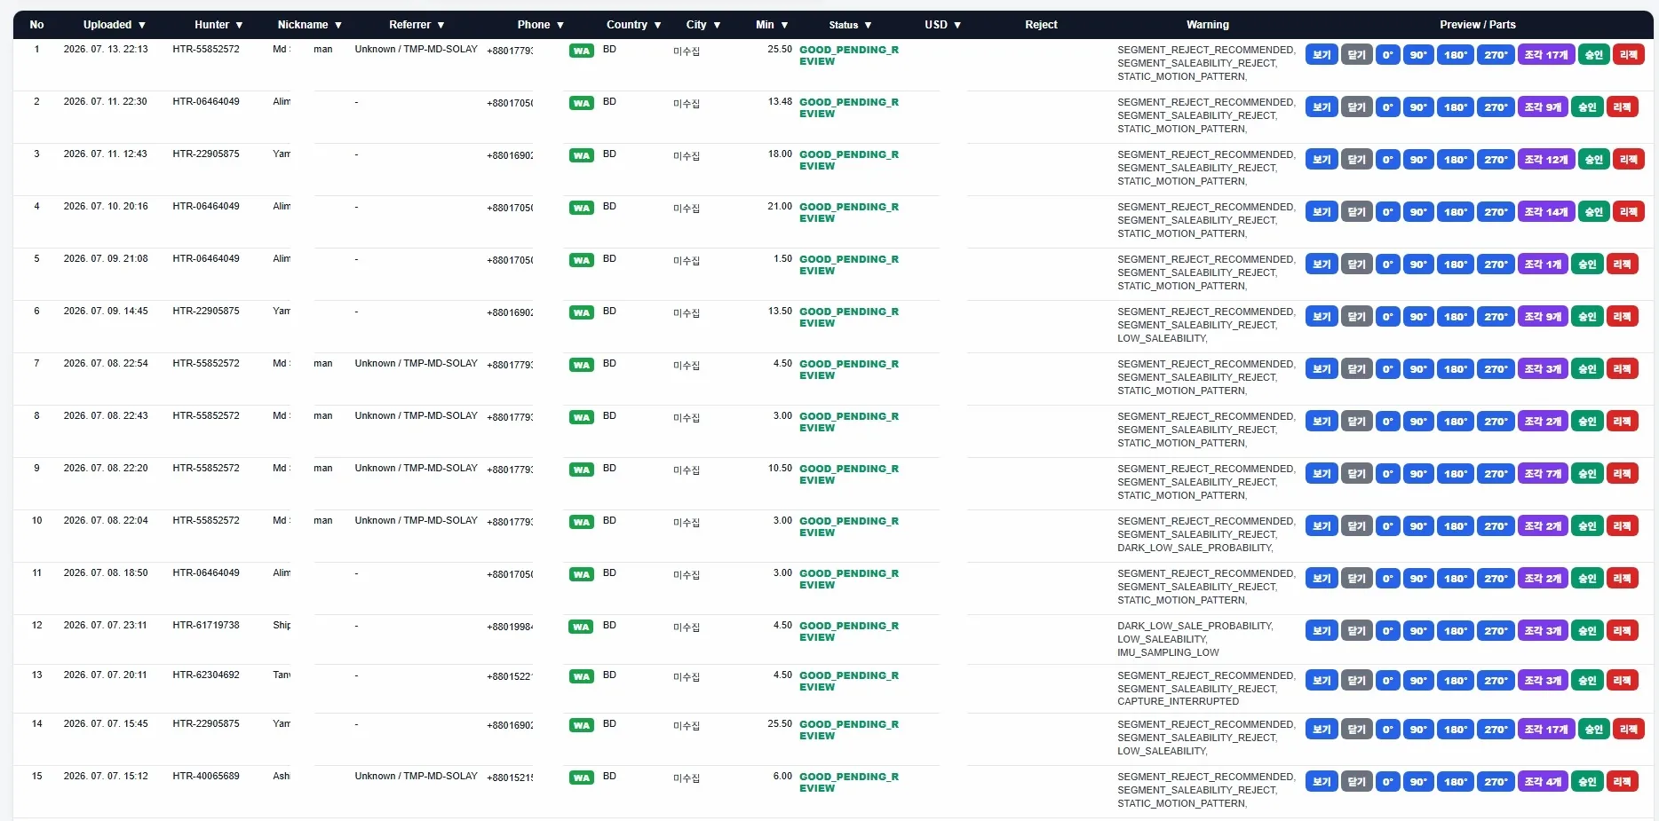Show the 조각 17개 pieces for row 14
The image size is (1659, 821).
click(1546, 730)
